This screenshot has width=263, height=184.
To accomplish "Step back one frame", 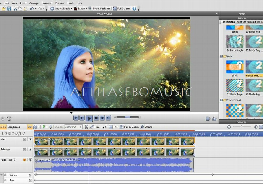I will [82, 118].
